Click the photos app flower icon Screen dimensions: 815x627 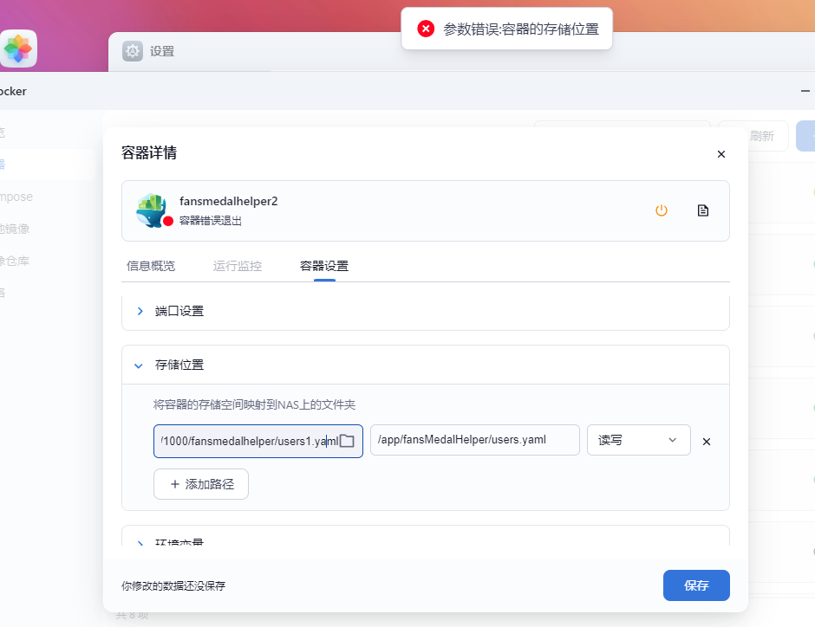click(17, 48)
